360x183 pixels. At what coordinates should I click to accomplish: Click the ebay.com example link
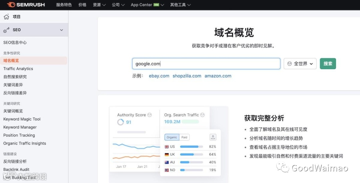click(x=159, y=76)
